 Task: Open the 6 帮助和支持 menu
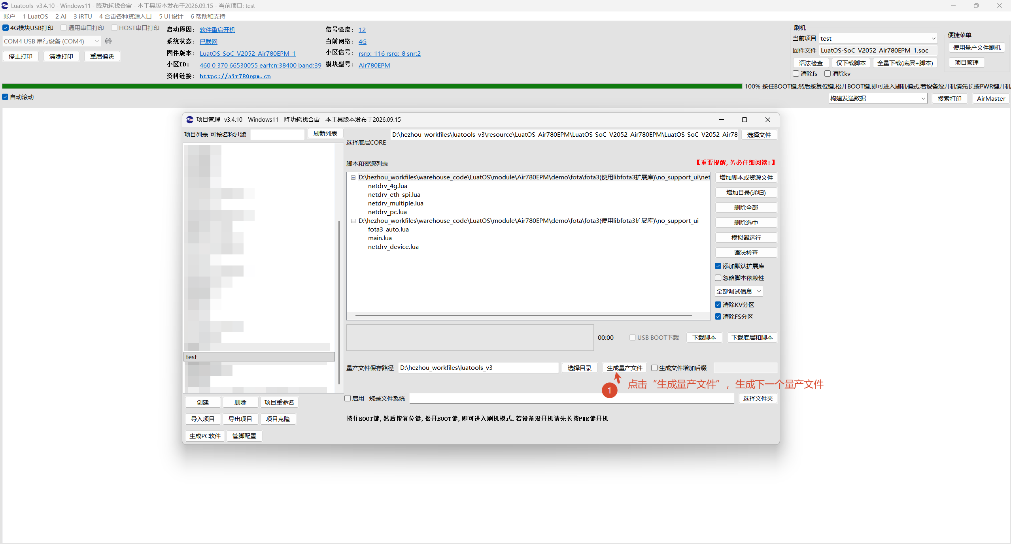(208, 16)
